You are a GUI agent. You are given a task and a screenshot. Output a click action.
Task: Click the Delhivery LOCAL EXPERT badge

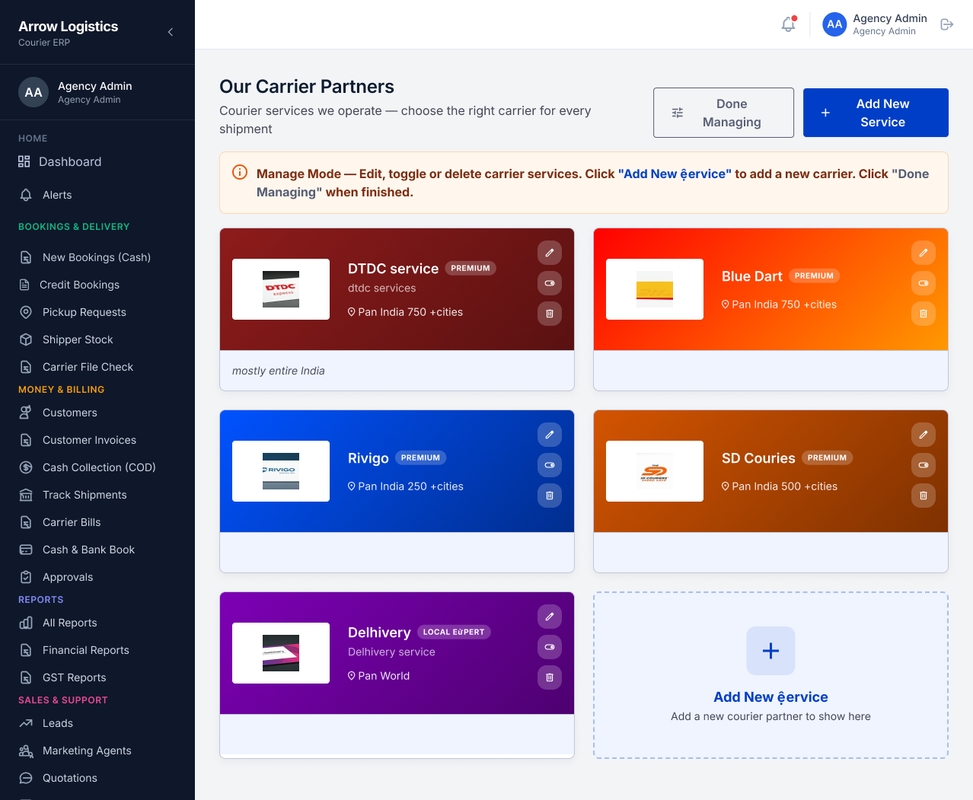tap(454, 632)
